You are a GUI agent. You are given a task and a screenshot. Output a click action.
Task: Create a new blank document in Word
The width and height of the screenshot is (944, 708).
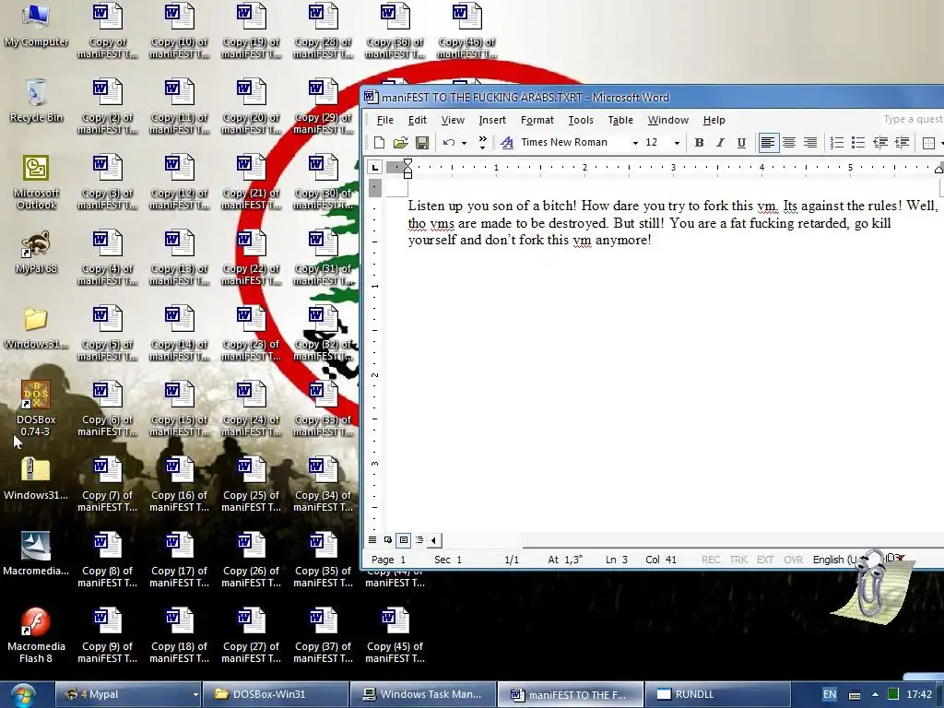click(379, 143)
